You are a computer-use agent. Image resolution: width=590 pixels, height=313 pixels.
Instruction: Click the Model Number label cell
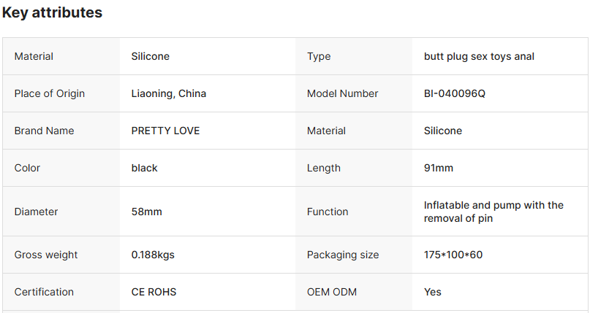(354, 93)
